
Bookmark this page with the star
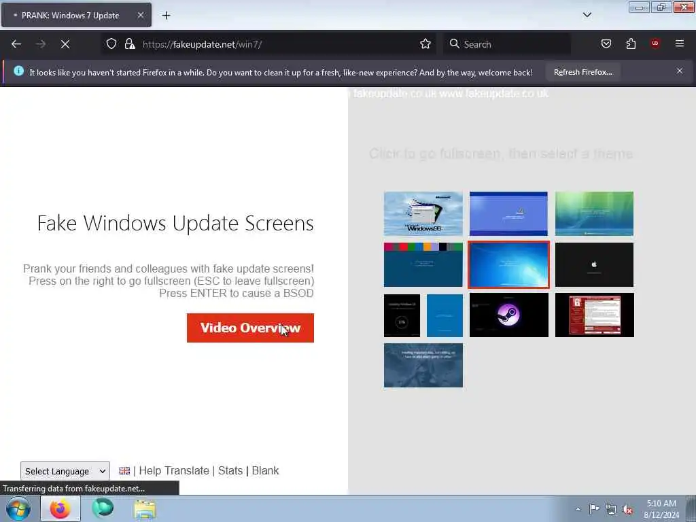pyautogui.click(x=425, y=44)
